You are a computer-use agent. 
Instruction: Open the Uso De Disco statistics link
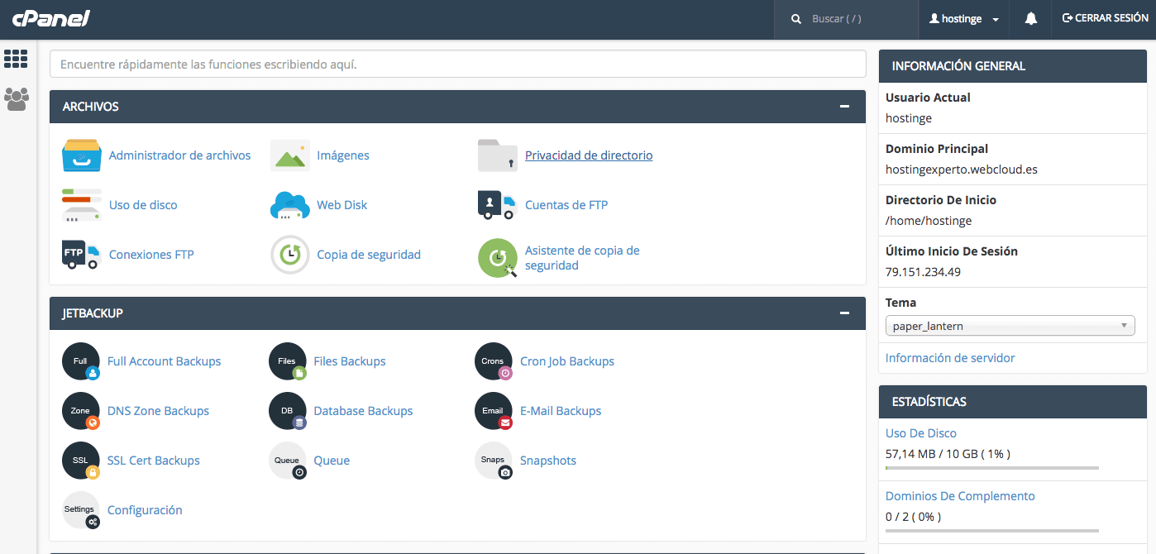[920, 433]
